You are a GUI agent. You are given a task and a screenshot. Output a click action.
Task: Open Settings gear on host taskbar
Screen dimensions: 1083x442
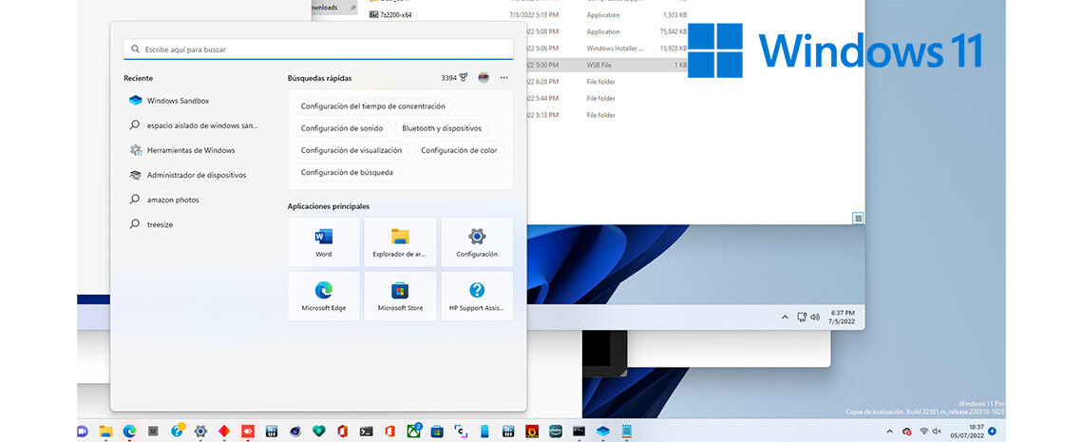click(x=200, y=431)
